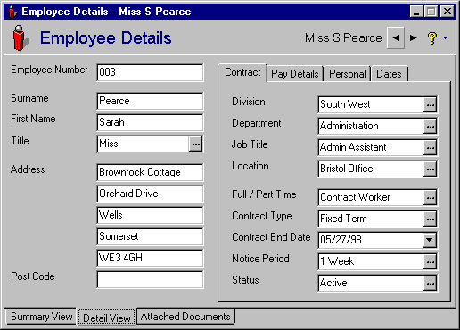Open the Notice Period lookup button
The width and height of the screenshot is (460, 330).
[x=430, y=261]
